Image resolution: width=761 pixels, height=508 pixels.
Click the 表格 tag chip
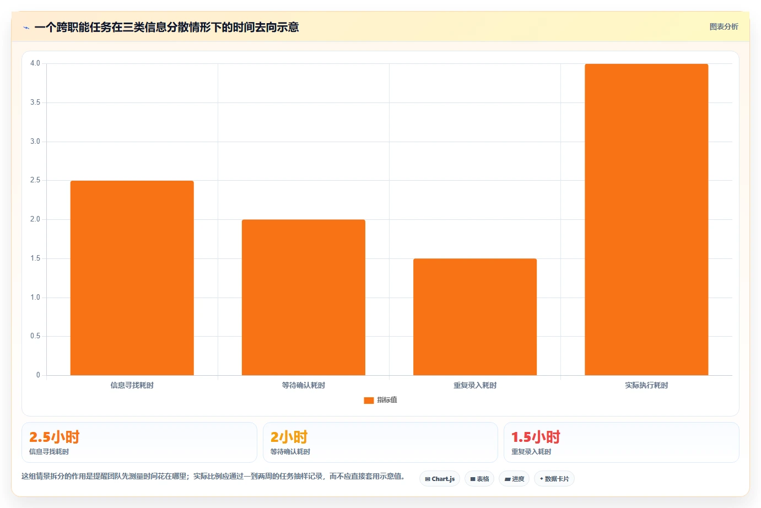(479, 479)
